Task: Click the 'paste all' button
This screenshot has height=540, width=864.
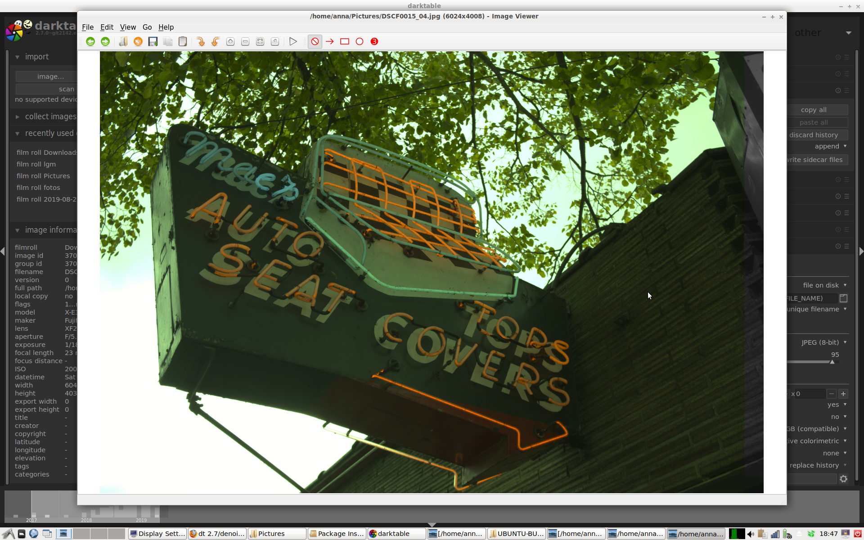Action: [x=818, y=122]
